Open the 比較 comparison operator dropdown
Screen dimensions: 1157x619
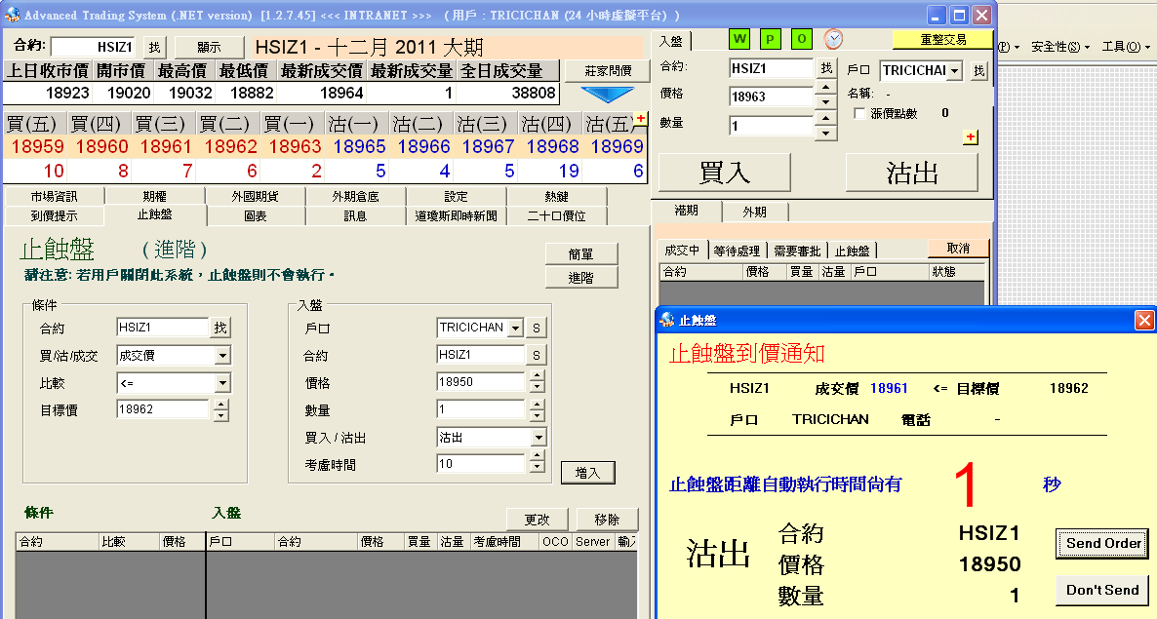(222, 383)
